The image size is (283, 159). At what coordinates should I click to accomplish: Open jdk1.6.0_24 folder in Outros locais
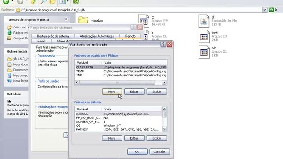(x=9, y=59)
